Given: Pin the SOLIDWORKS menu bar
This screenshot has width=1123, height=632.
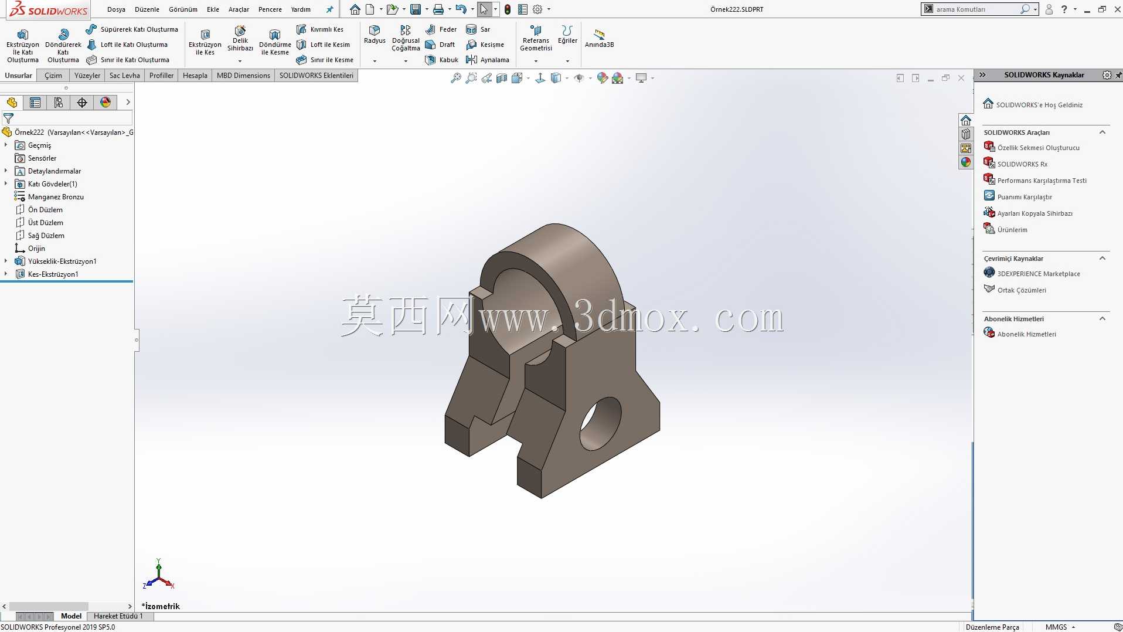Looking at the screenshot, I should click(329, 9).
